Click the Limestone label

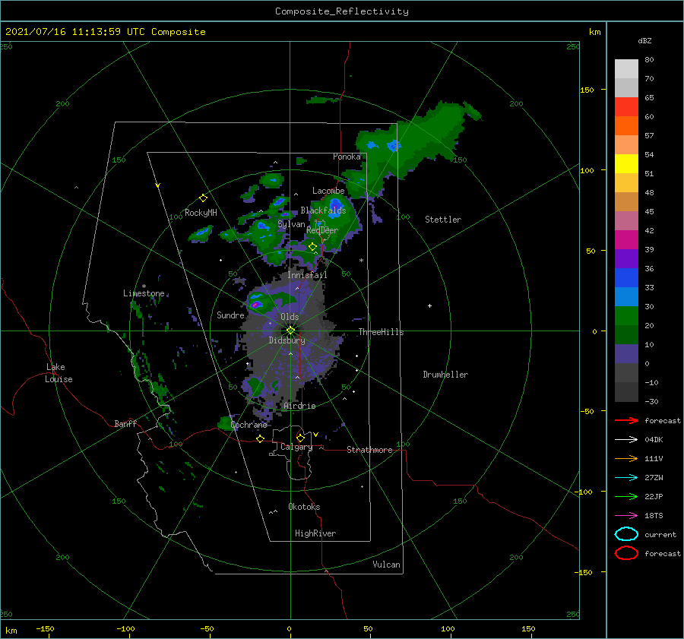[144, 293]
